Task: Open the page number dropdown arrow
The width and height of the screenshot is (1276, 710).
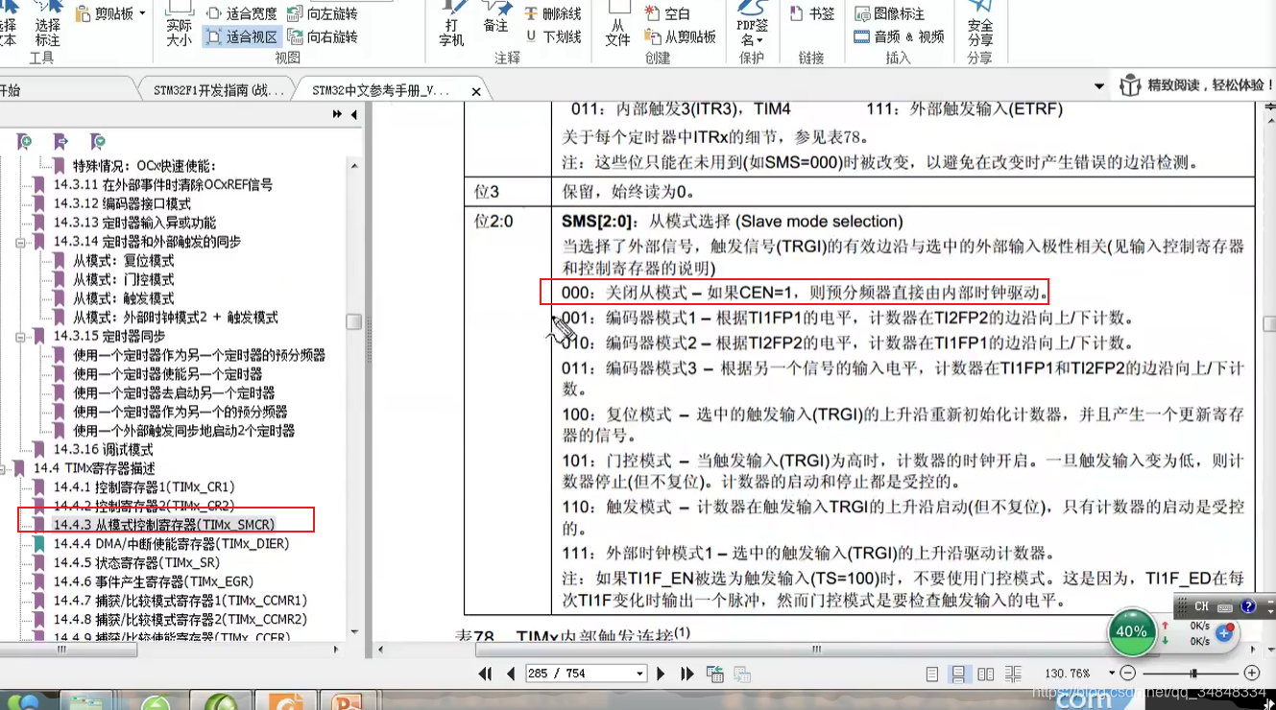Action: click(x=639, y=674)
